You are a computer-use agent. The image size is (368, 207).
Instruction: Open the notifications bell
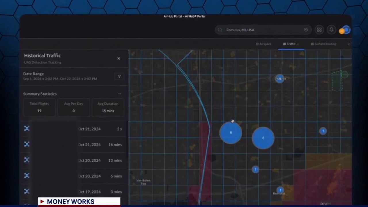pos(331,30)
